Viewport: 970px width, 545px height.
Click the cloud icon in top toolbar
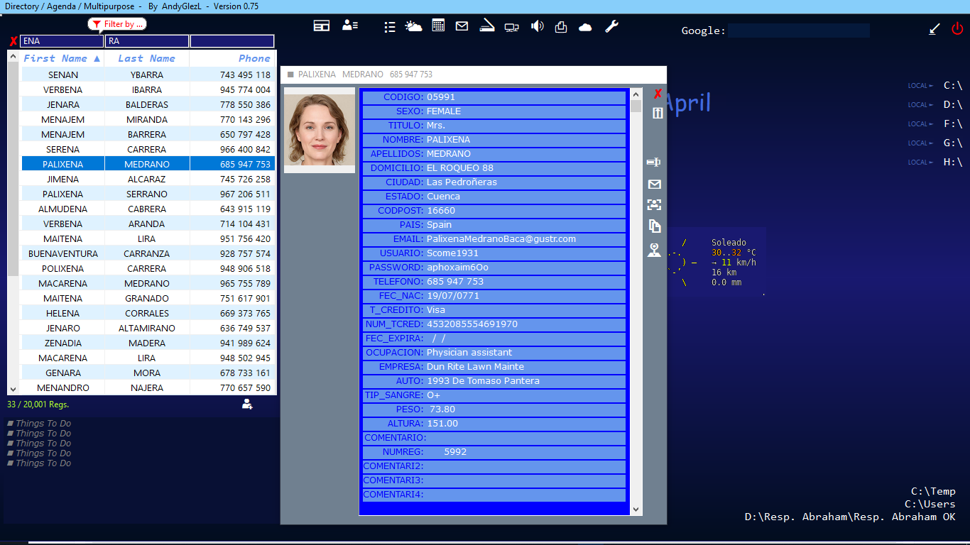click(x=585, y=27)
